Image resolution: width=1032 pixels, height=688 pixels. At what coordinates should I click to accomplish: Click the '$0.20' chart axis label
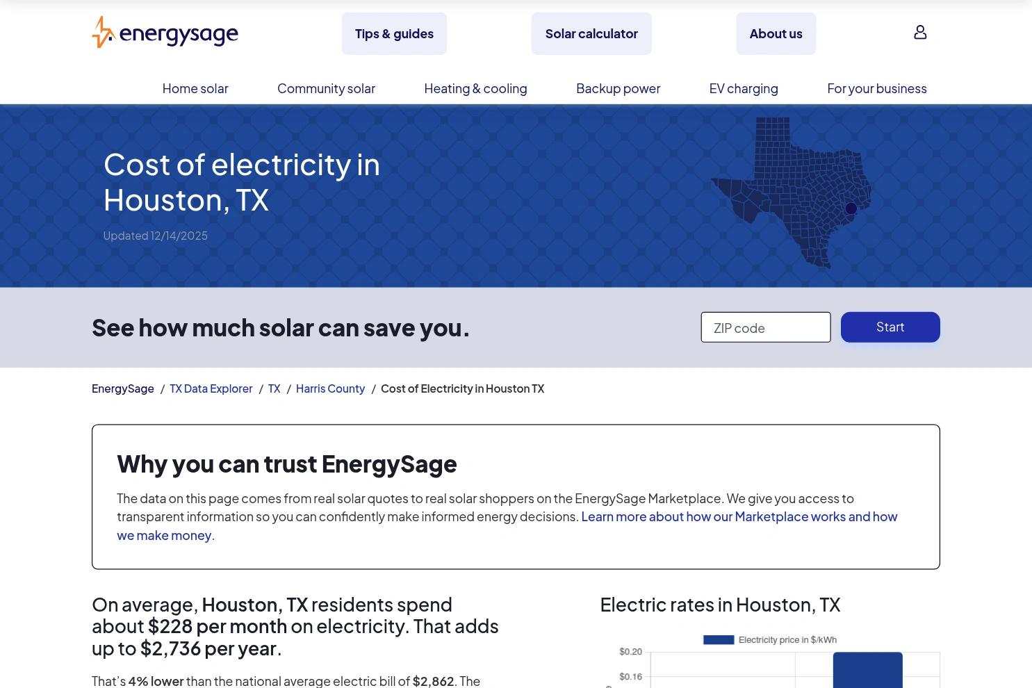click(630, 652)
